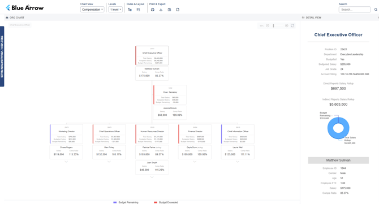Screen dimensions: 379x204
Task: Click the magnifier search icon
Action: pos(376,10)
